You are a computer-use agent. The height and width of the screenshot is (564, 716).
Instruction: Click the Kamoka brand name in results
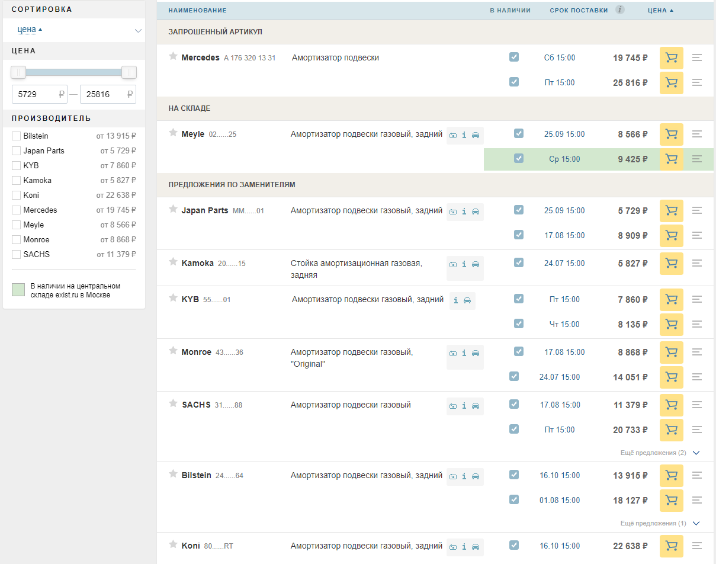(198, 264)
